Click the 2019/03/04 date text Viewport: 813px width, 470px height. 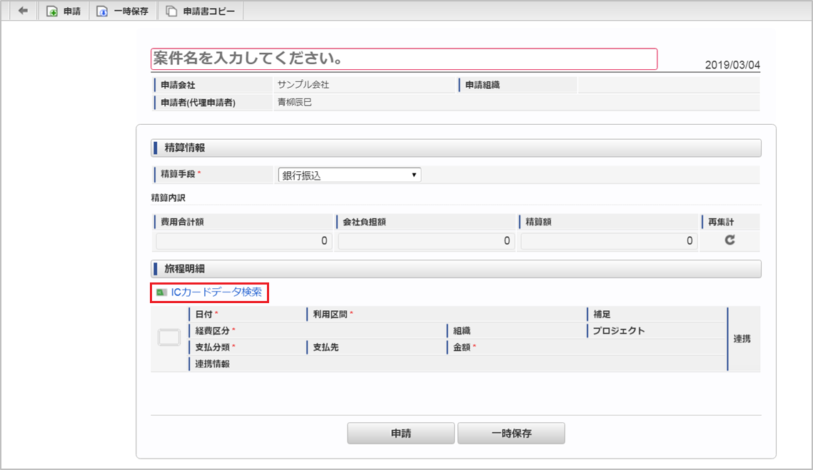(x=732, y=65)
